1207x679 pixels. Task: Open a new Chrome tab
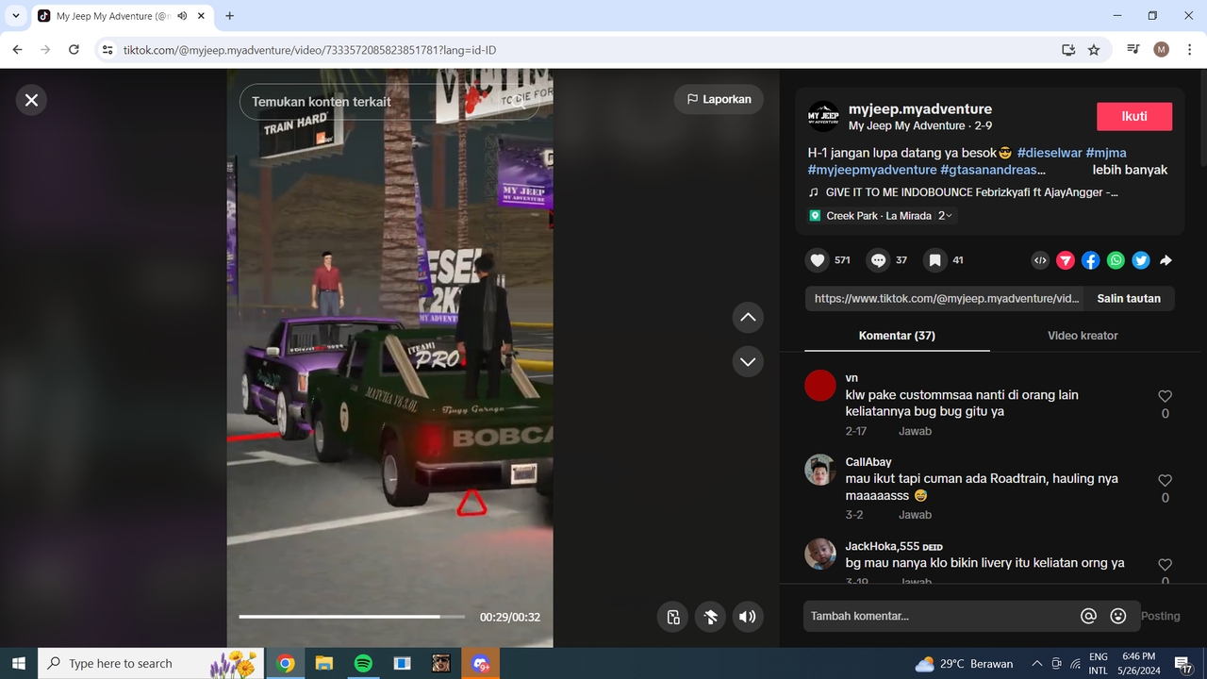pos(229,16)
